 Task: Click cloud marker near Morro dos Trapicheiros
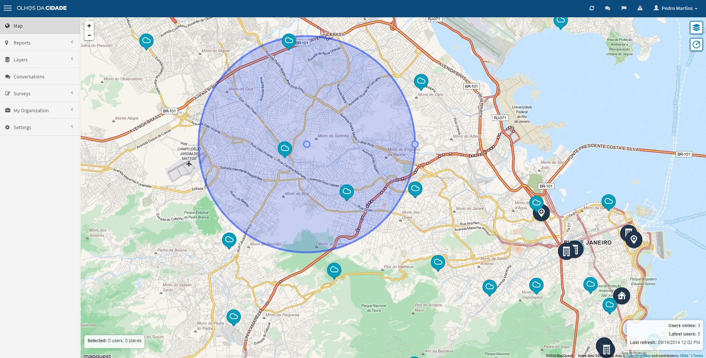coord(536,286)
